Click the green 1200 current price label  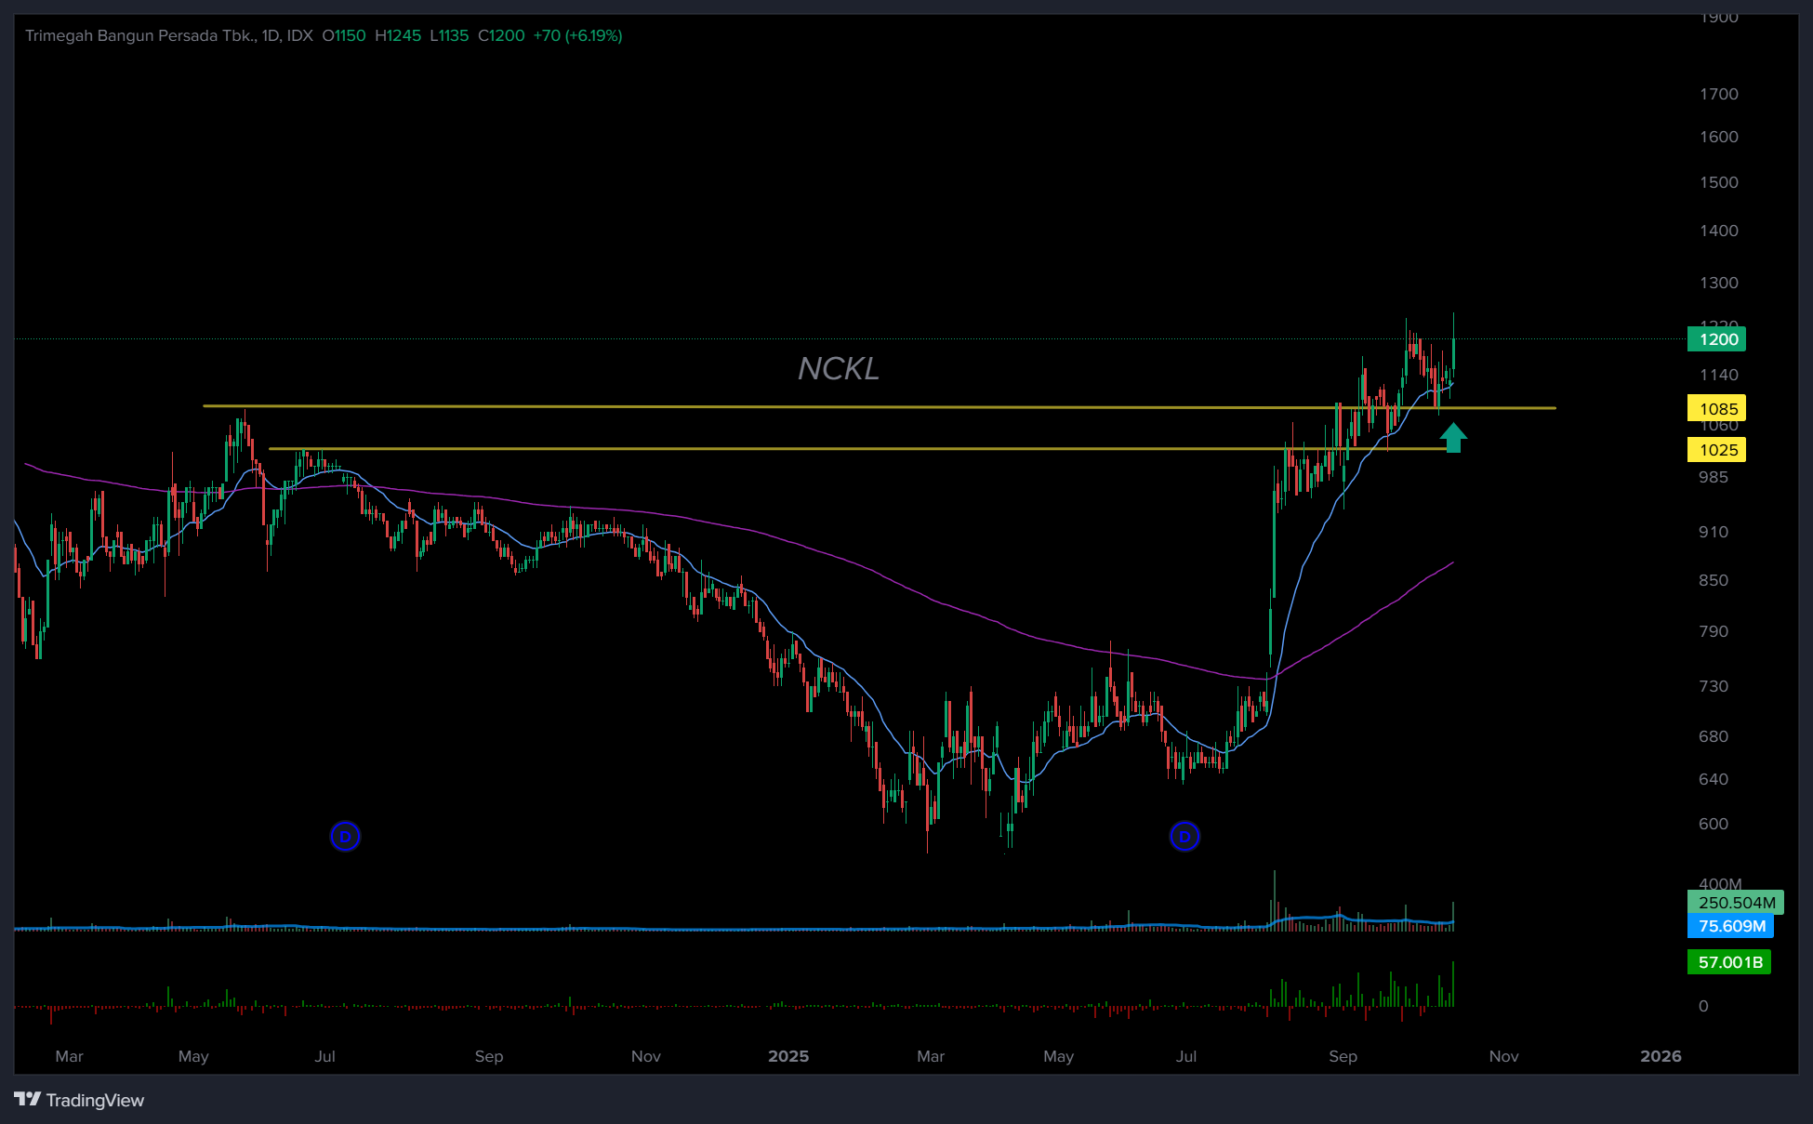point(1716,339)
